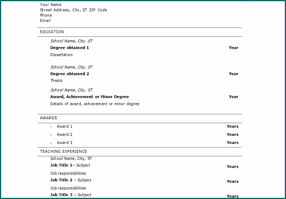Image resolution: width=286 pixels, height=199 pixels.
Task: Select the "Degree obtained 1" text
Action: pos(70,48)
